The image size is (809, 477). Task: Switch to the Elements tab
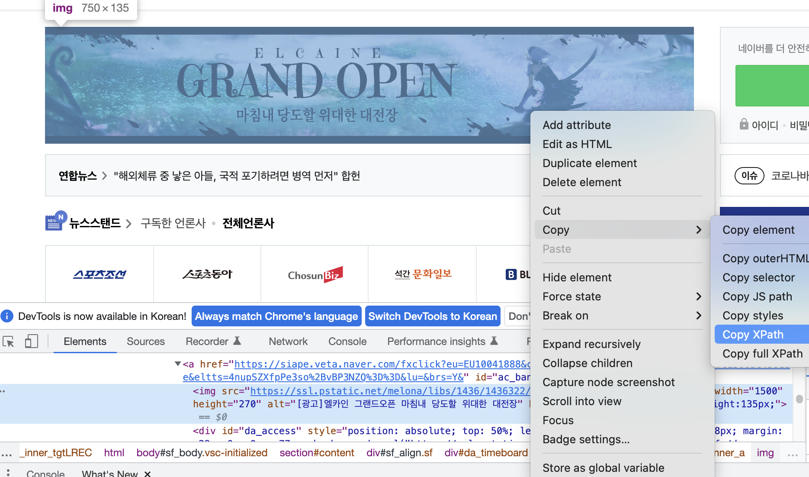tap(85, 342)
